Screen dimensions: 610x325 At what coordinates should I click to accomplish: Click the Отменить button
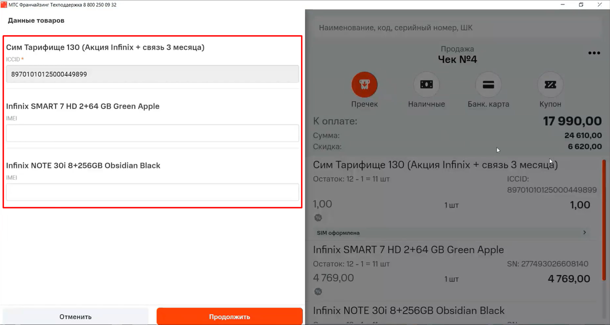click(x=75, y=316)
